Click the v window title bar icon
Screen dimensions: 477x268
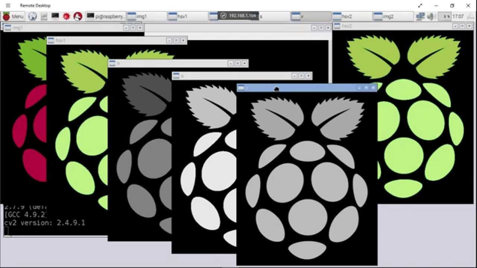point(241,88)
